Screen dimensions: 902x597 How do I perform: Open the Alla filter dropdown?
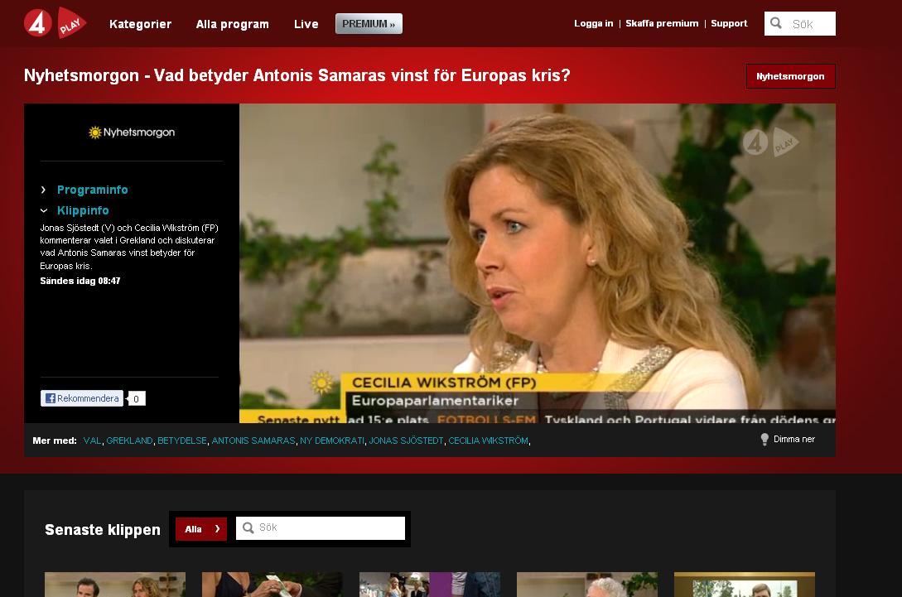click(x=200, y=528)
